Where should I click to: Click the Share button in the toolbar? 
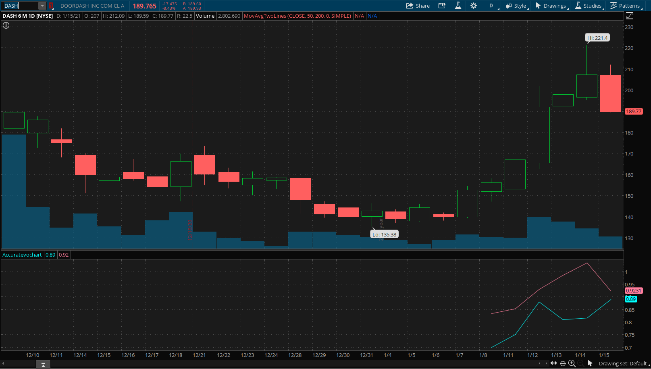pos(418,6)
